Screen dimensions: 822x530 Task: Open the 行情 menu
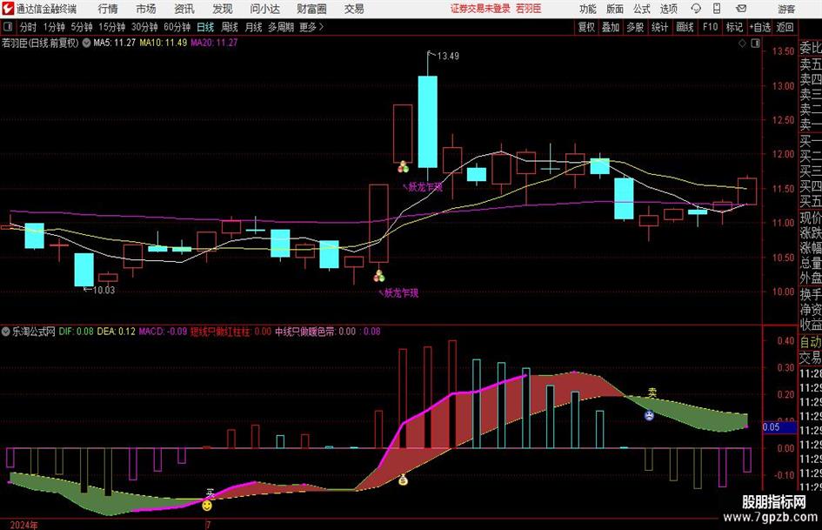[108, 9]
